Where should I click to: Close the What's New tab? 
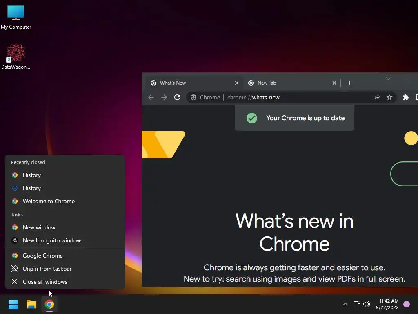236,83
